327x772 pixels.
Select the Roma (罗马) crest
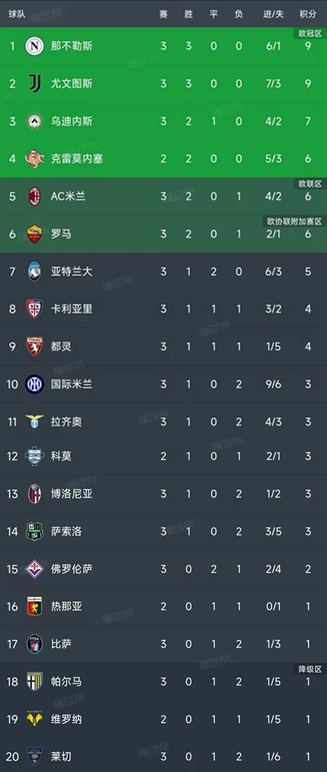pos(34,234)
